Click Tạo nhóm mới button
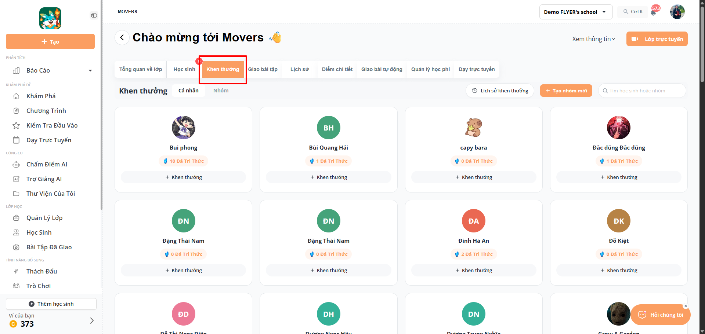705x334 pixels. click(566, 91)
